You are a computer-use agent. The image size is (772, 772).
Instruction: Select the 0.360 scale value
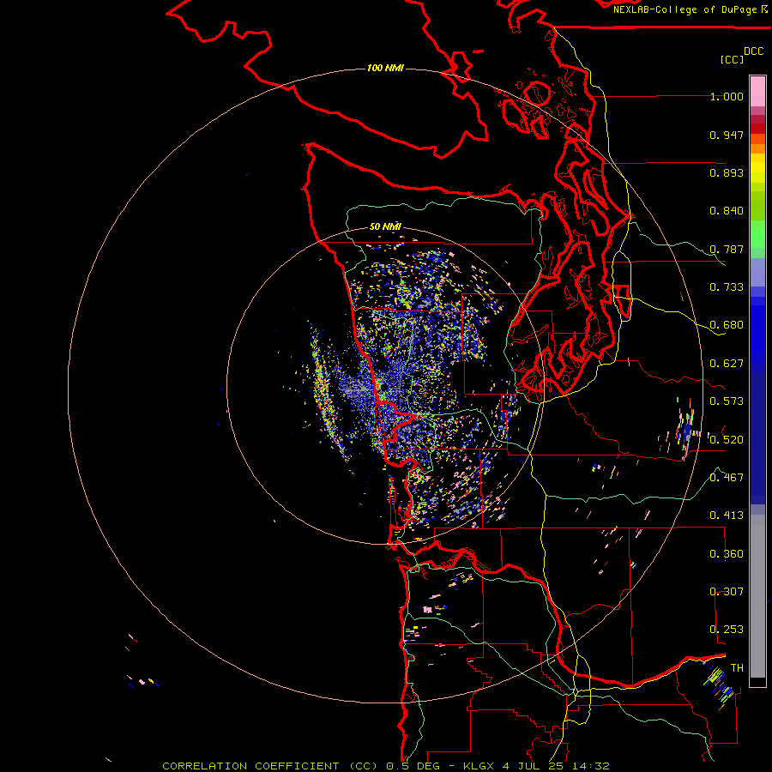click(727, 554)
